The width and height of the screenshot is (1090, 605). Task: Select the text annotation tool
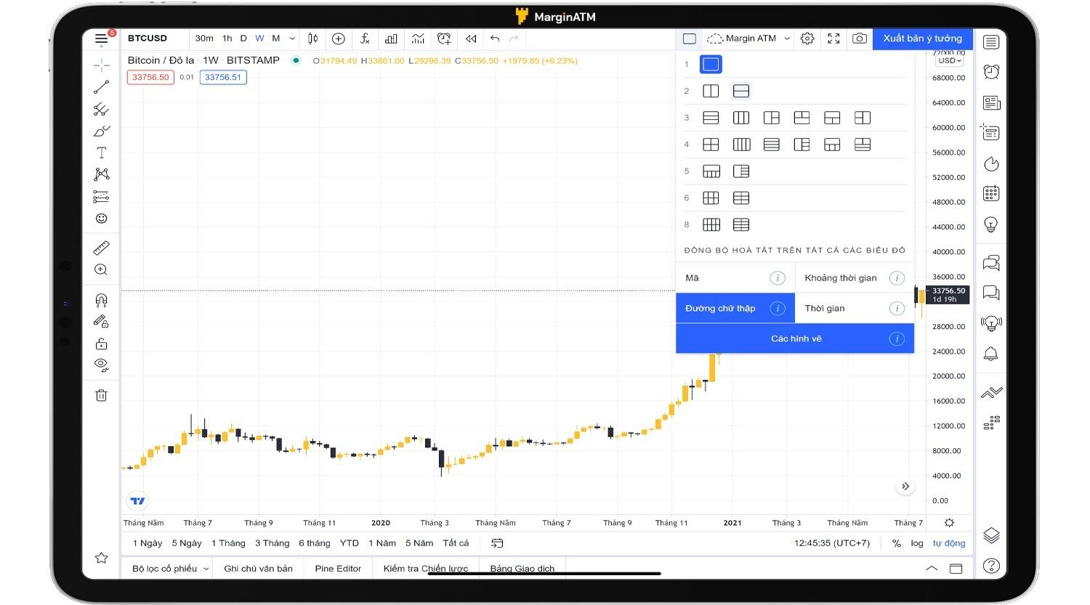(101, 153)
